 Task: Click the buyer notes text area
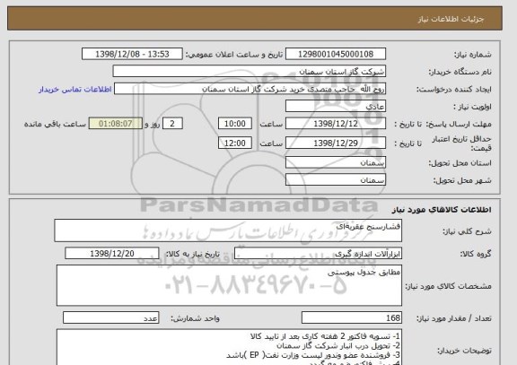coord(229,347)
